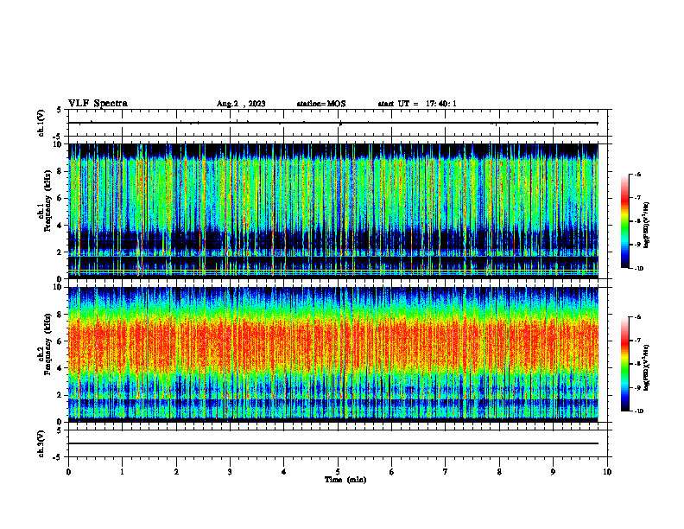Click the ch.3(V) waveform axis label
Screen dimensions: 684x529
click(41, 443)
